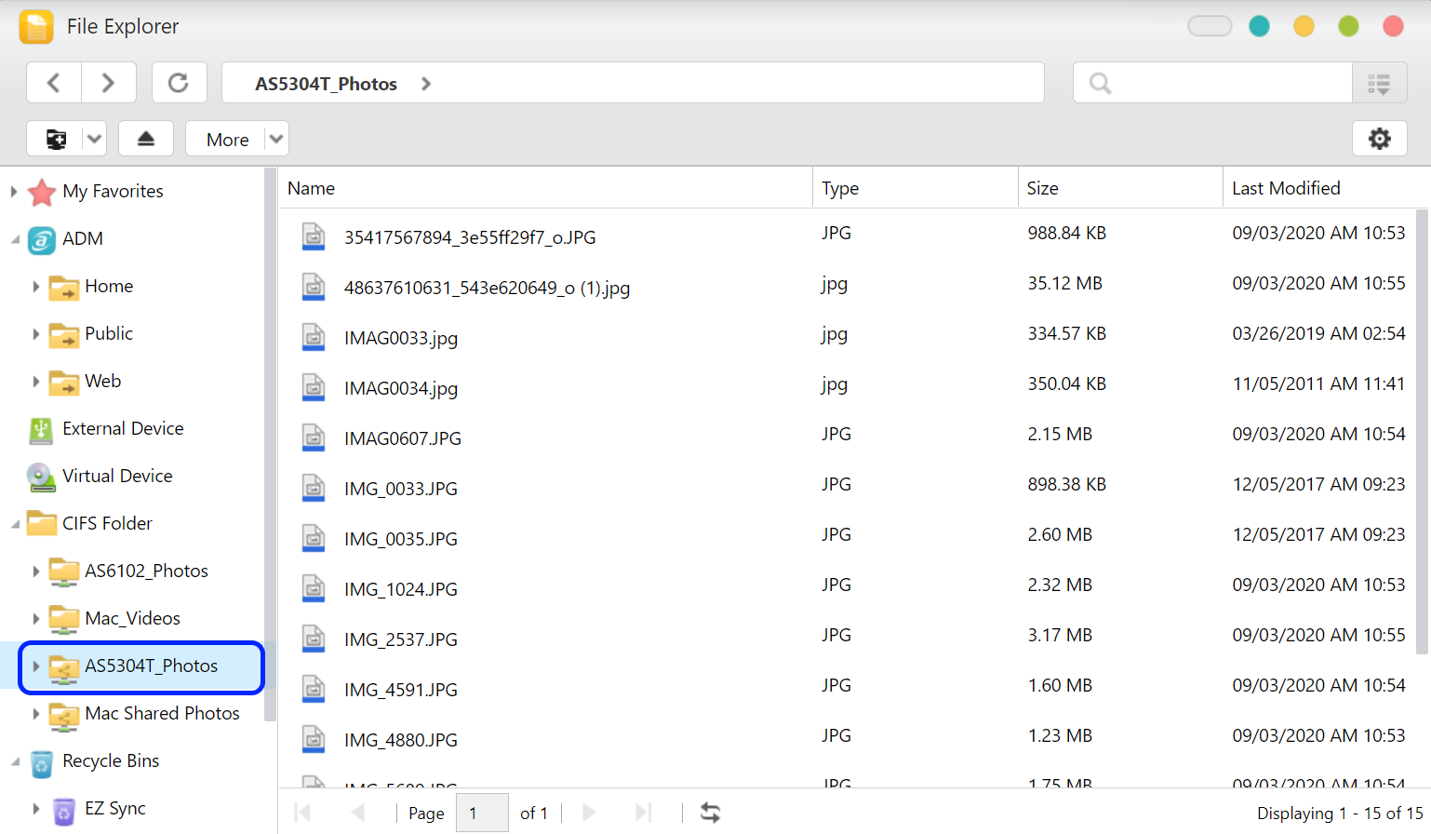The width and height of the screenshot is (1431, 834).
Task: Select Mac Shared Photos folder
Action: [x=162, y=714]
